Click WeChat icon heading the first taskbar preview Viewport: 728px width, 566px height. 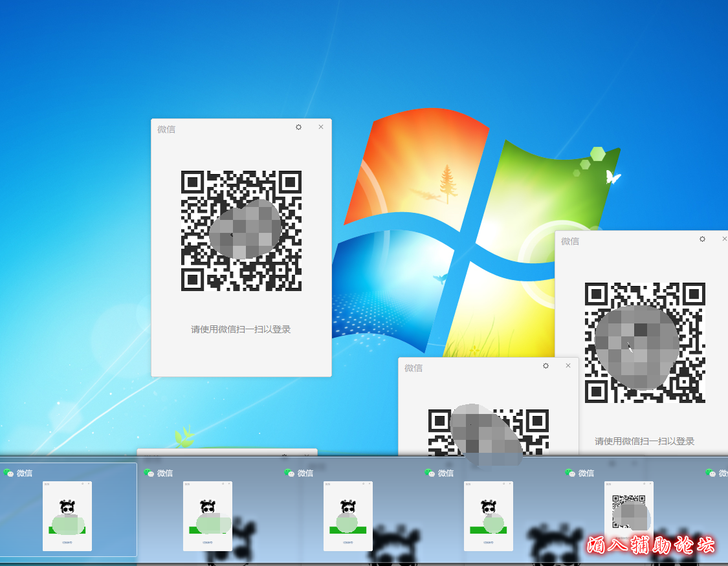coord(8,473)
